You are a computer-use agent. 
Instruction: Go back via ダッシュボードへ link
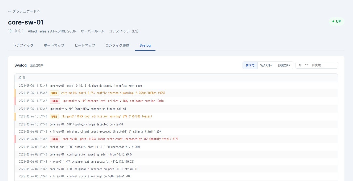click(24, 11)
